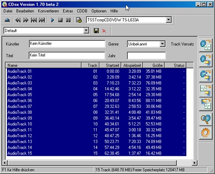The height and width of the screenshot is (174, 215).
Task: Skip to previous track icon
Action: click(34, 20)
